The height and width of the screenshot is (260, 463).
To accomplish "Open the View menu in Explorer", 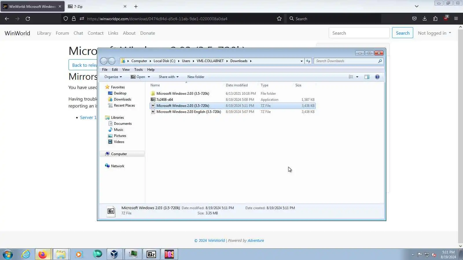I will (126, 70).
